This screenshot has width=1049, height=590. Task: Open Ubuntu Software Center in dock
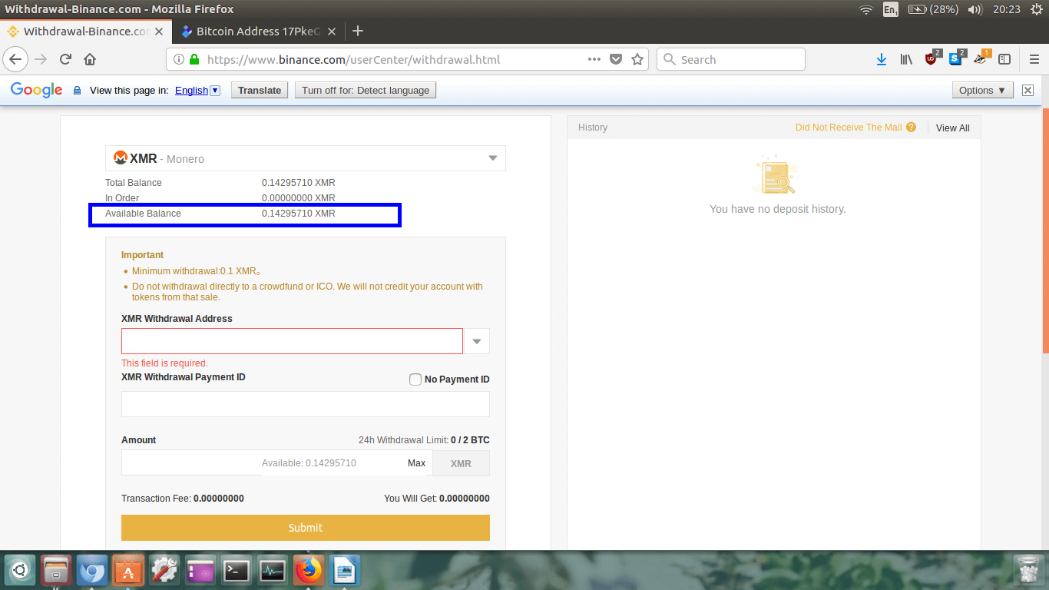point(128,571)
